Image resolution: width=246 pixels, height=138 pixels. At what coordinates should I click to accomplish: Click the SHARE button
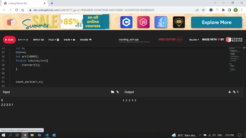coord(86,40)
